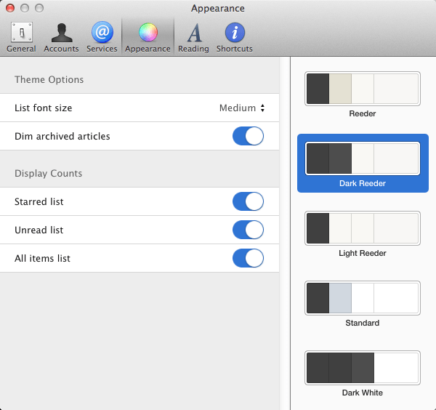Click the Dim archived articles label
Viewport: 436px width, 410px height.
click(62, 136)
